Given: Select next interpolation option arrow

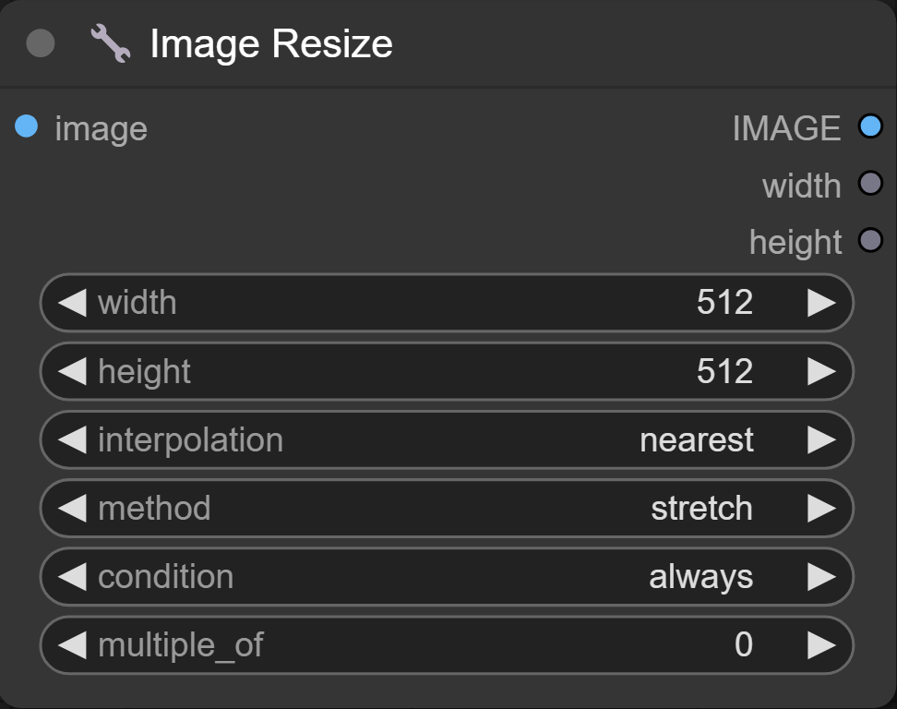Looking at the screenshot, I should (x=821, y=439).
